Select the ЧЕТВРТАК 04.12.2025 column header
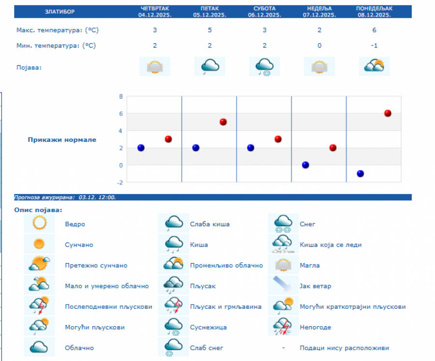435x361 pixels. [155, 12]
